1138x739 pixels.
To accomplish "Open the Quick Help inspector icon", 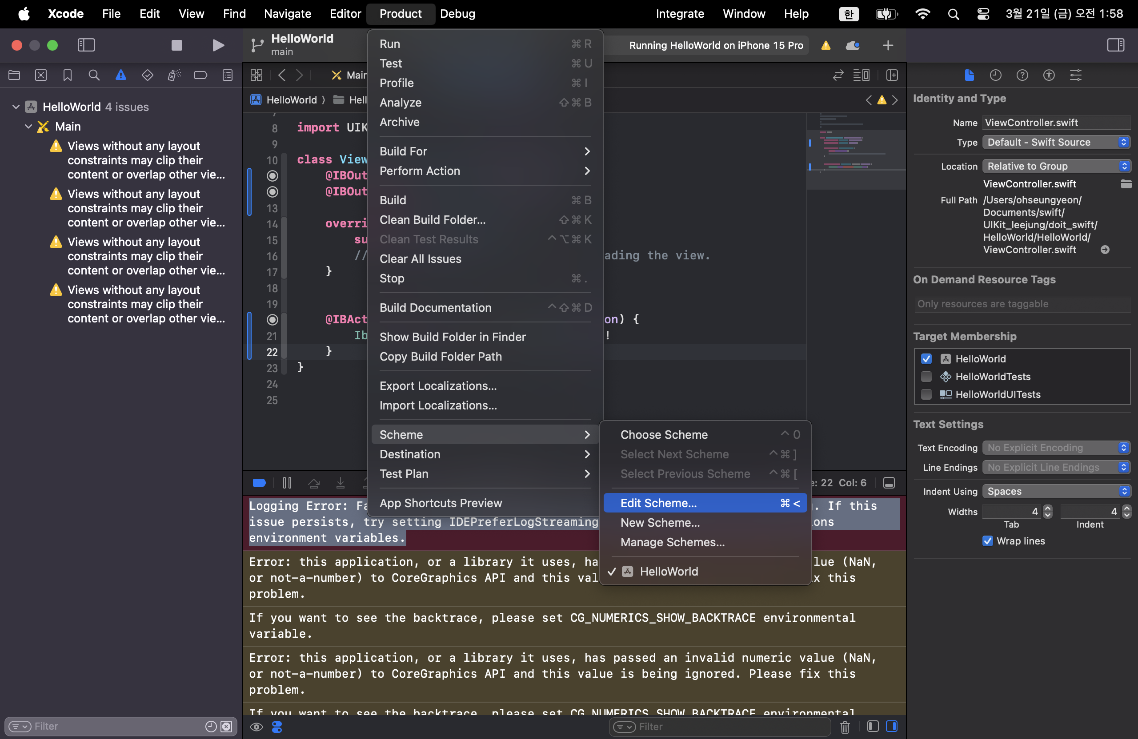I will [1022, 75].
